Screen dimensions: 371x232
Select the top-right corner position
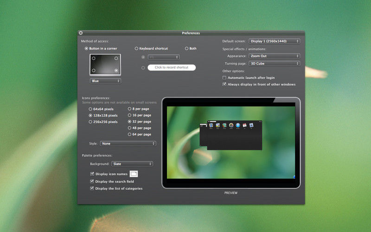[x=116, y=58]
